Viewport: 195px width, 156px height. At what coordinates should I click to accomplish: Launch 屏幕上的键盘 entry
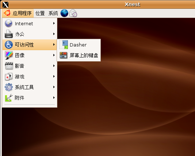(79, 55)
